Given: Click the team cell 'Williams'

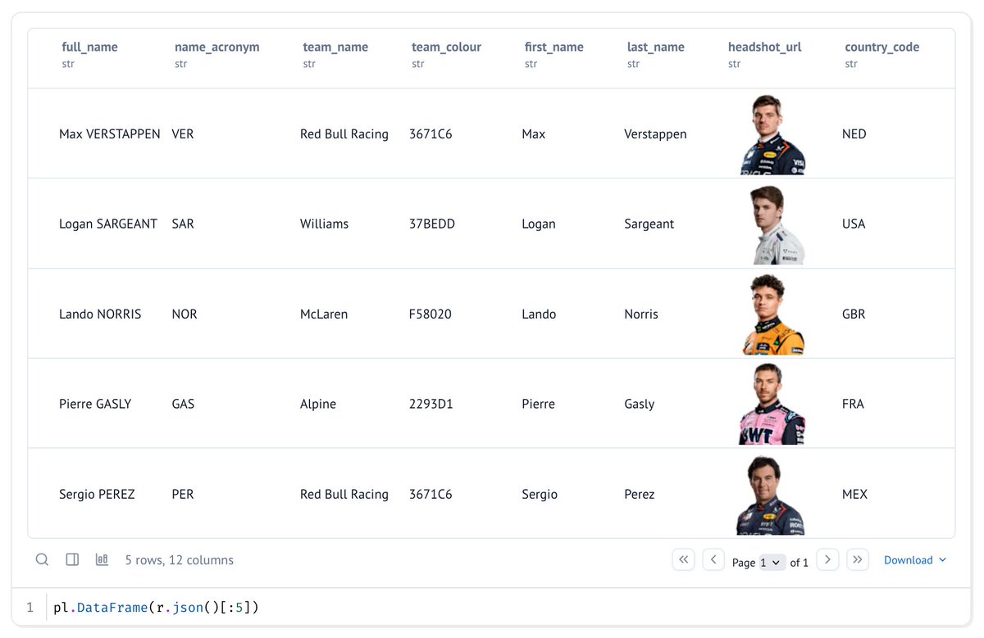Looking at the screenshot, I should (324, 224).
